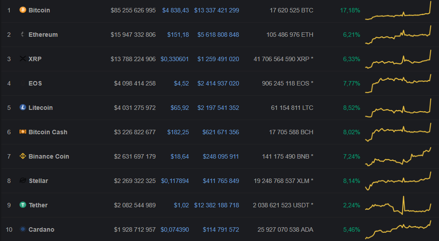Click the XRP logo icon
The image size is (439, 241).
coord(23,58)
